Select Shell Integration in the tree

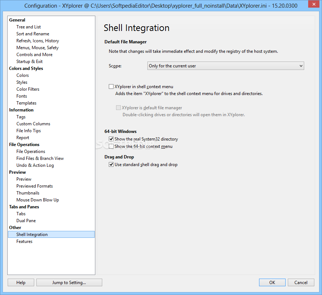(51, 234)
